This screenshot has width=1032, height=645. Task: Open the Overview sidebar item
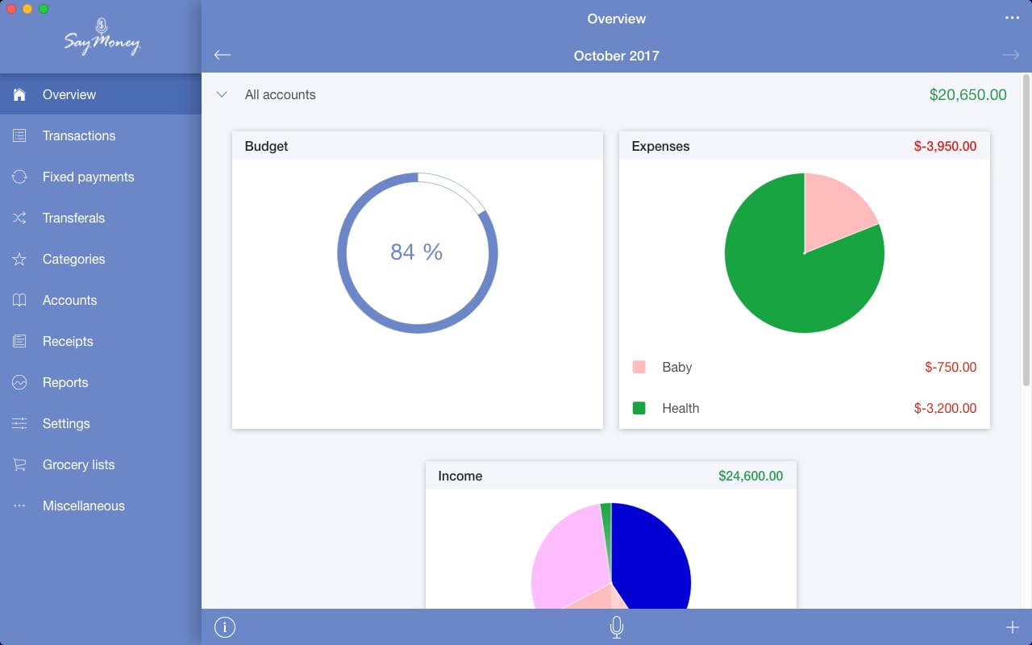click(x=101, y=94)
